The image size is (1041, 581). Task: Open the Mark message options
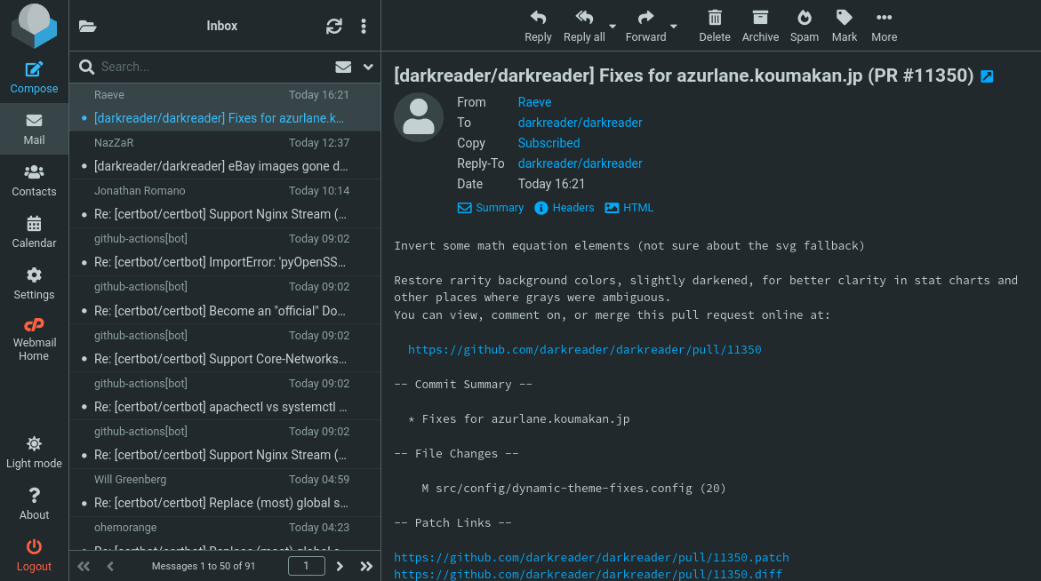point(844,26)
